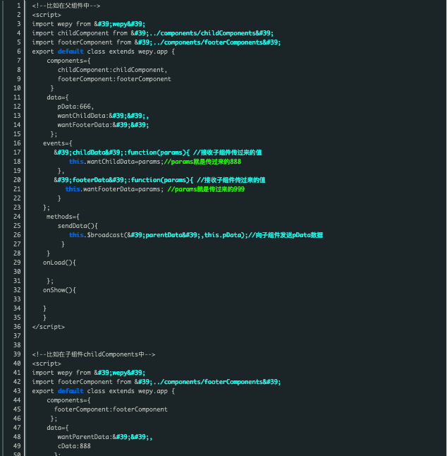This screenshot has height=456, width=447.
Task: Click 'onShow(){' on line 32
Action: point(59,290)
